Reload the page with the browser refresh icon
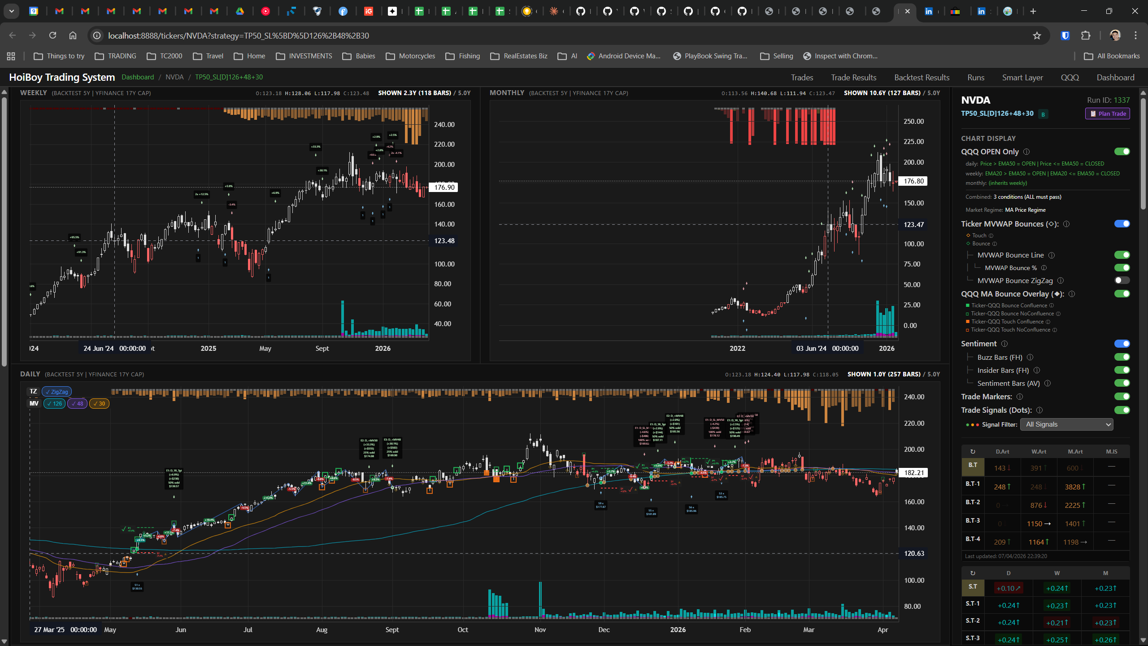Image resolution: width=1148 pixels, height=646 pixels. [x=52, y=35]
